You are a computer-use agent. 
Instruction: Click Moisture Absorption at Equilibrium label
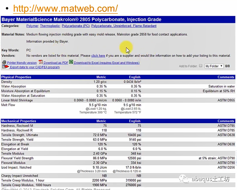[25, 91]
